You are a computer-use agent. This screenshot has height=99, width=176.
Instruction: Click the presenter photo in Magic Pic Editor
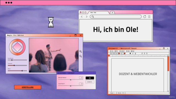54,55
